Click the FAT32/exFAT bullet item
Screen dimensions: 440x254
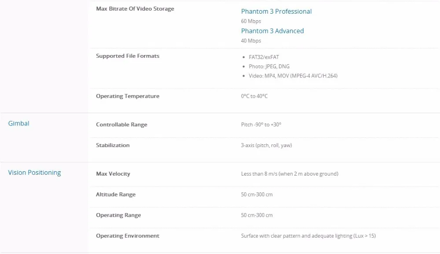[x=264, y=57]
